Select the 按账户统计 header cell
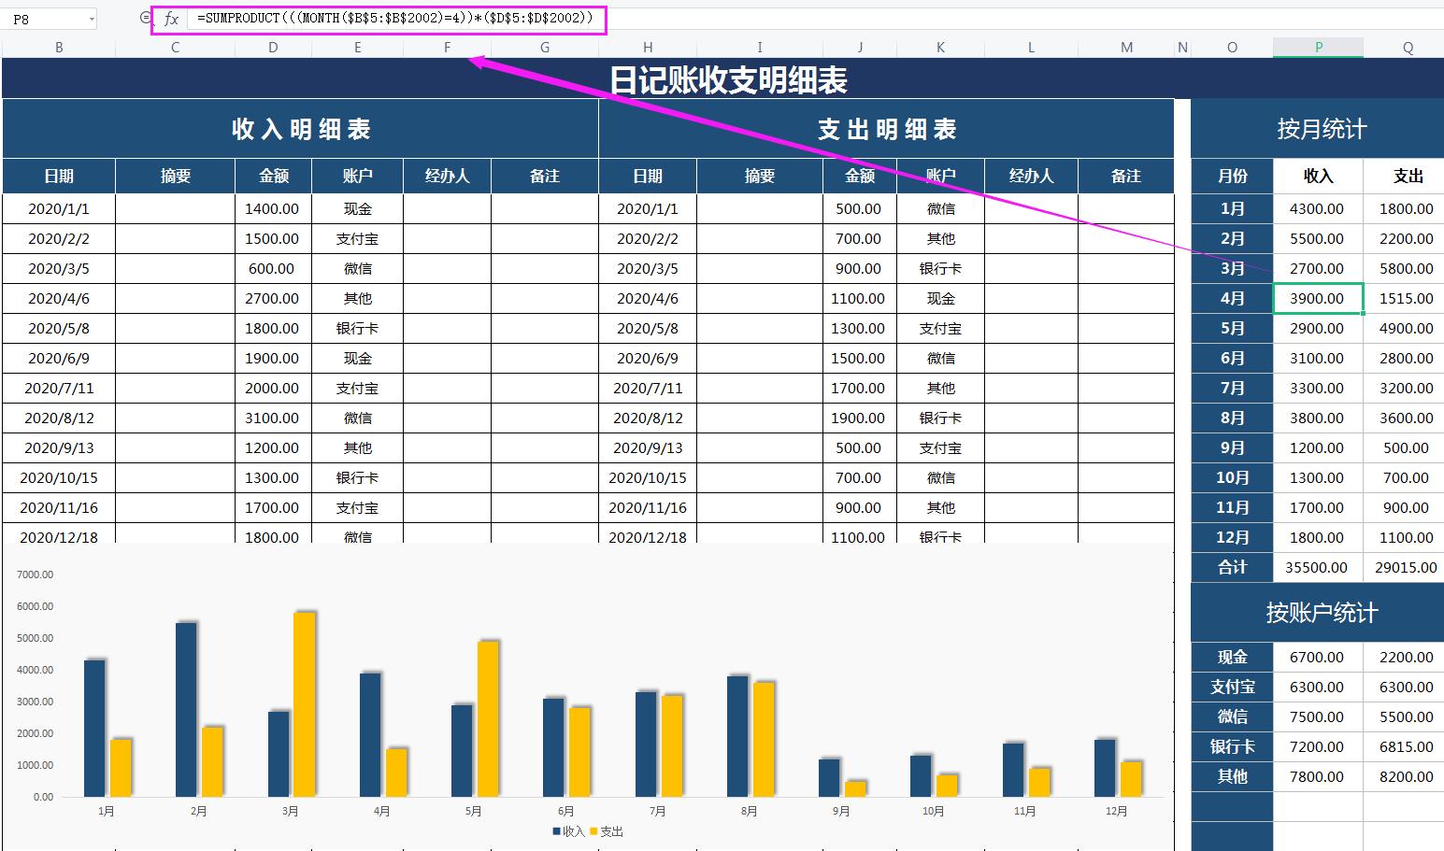This screenshot has height=851, width=1444. [x=1316, y=612]
